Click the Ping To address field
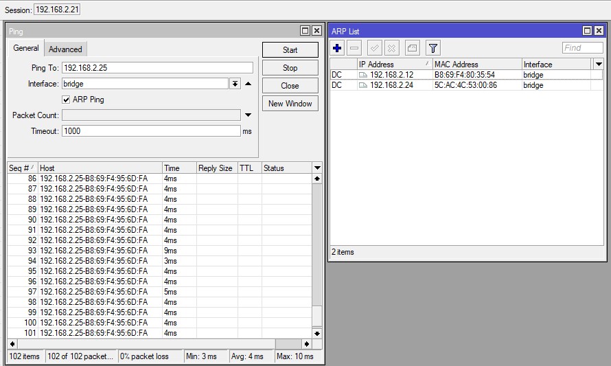The height and width of the screenshot is (366, 611). click(x=157, y=68)
